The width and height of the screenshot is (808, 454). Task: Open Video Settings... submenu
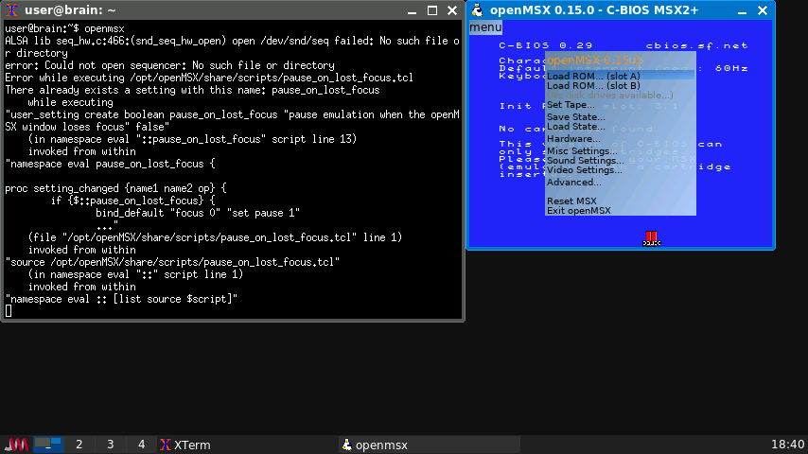point(585,170)
